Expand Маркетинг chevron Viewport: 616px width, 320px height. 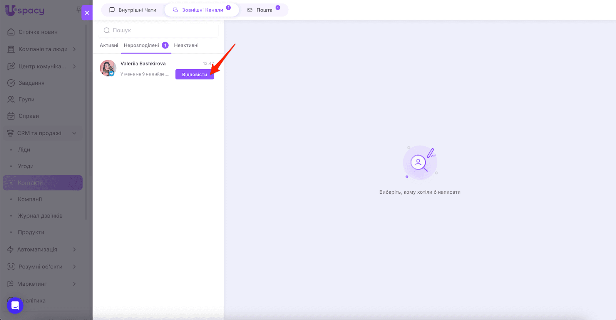[74, 284]
